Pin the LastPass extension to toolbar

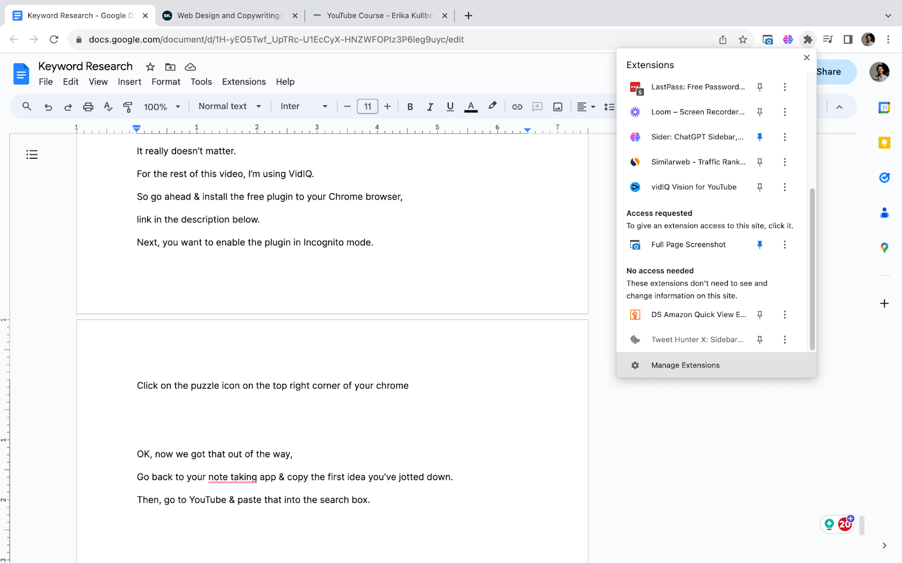(759, 87)
